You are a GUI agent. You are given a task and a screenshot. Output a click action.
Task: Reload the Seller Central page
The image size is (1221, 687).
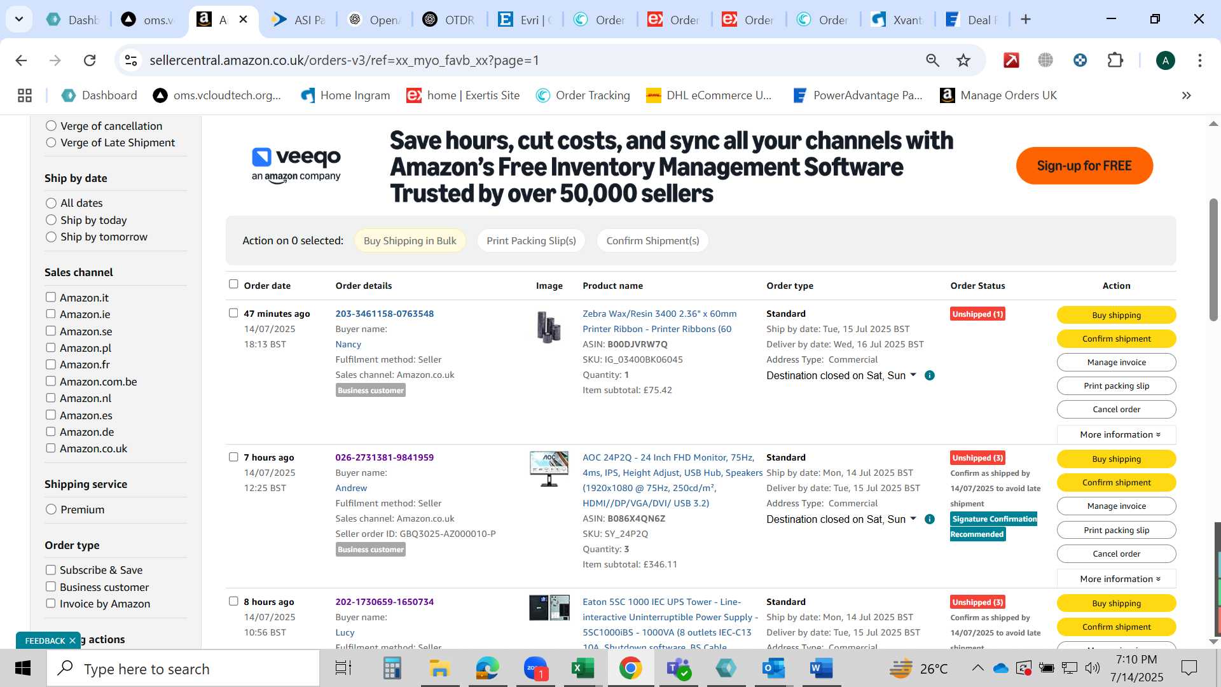(90, 60)
